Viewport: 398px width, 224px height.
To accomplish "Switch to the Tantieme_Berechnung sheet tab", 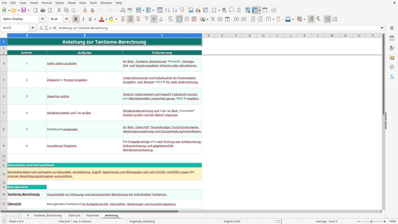I will click(x=48, y=215).
